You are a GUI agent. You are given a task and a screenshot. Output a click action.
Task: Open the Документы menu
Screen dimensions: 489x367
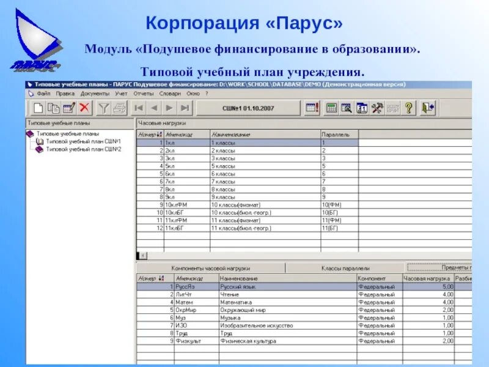coord(95,94)
